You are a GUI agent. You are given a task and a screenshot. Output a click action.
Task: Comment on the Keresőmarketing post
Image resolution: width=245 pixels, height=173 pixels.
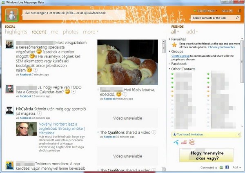[x=35, y=70]
